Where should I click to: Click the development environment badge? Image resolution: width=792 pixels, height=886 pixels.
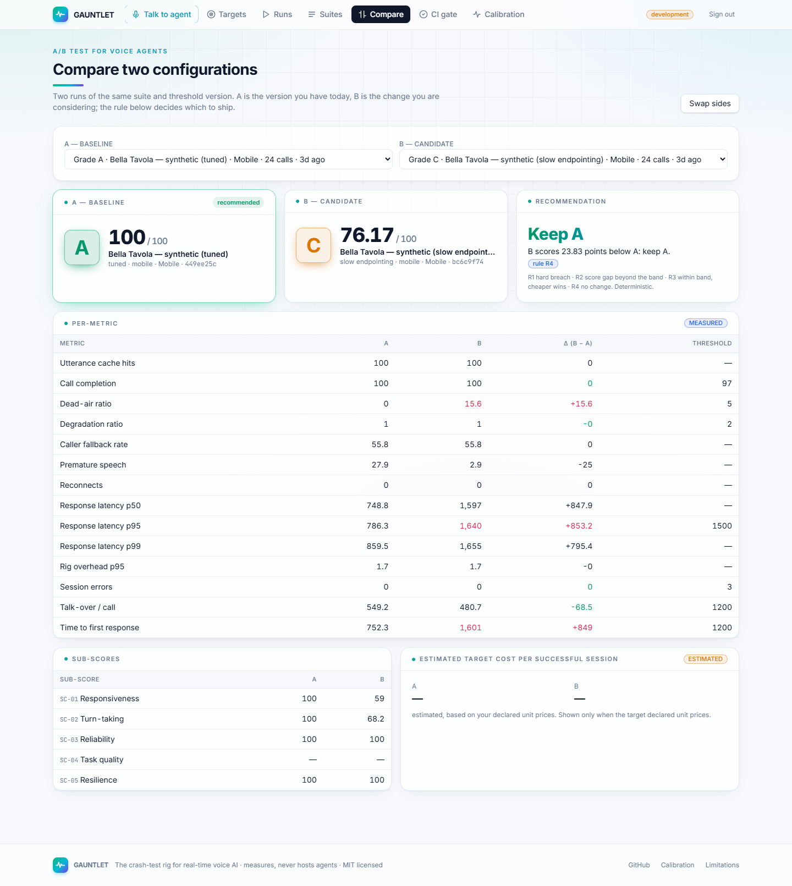click(x=670, y=14)
